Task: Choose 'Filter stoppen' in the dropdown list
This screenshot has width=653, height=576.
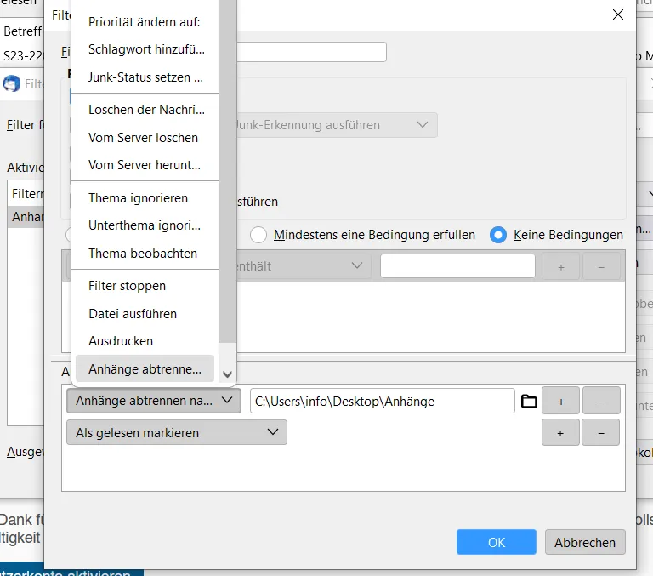Action: click(x=127, y=286)
